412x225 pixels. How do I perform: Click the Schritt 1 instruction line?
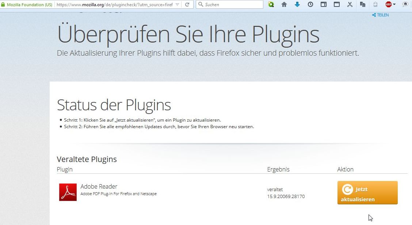coord(142,120)
